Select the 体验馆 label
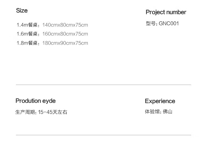 tap(153, 111)
